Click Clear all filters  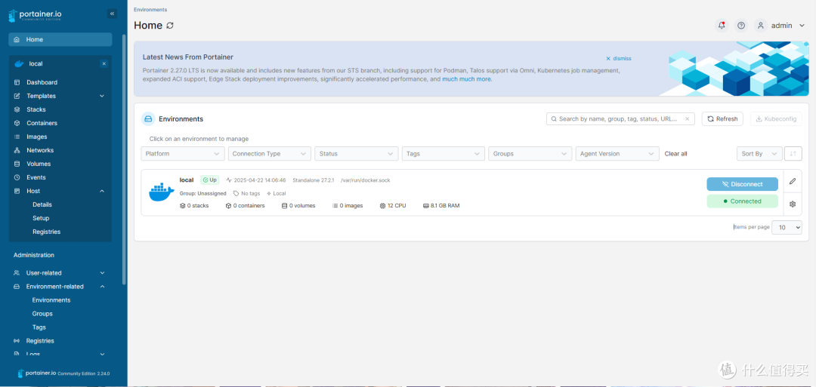675,154
